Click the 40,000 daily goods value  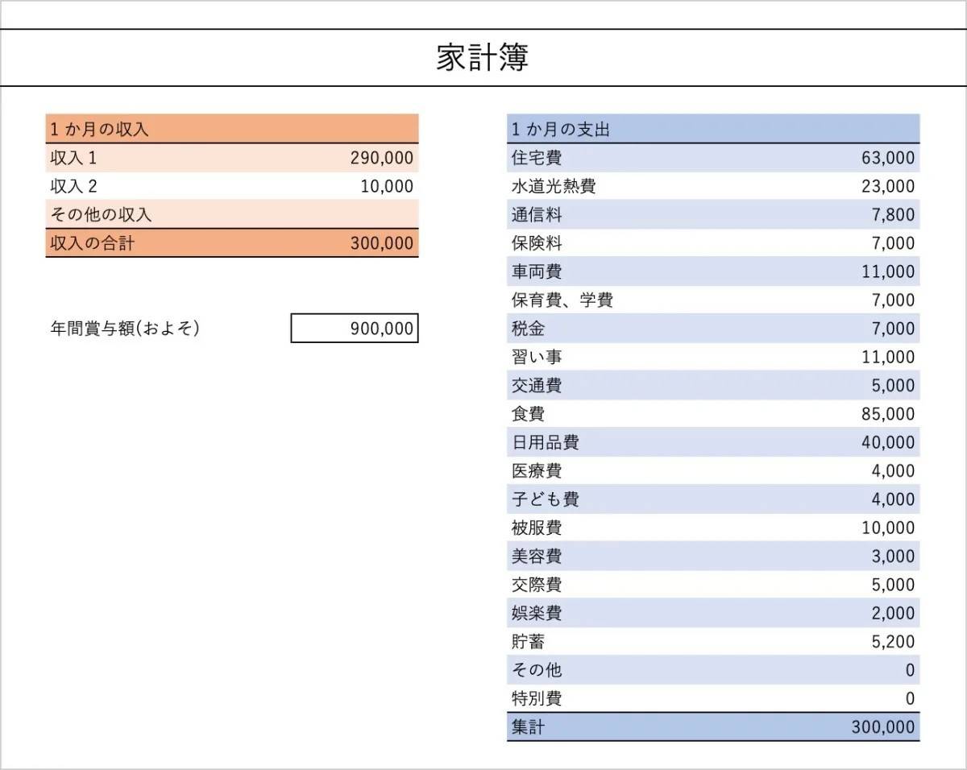point(888,442)
